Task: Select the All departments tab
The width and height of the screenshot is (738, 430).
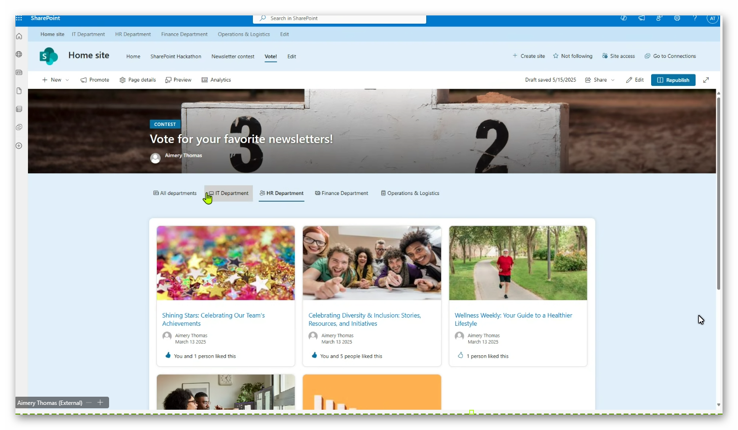Action: [x=175, y=193]
